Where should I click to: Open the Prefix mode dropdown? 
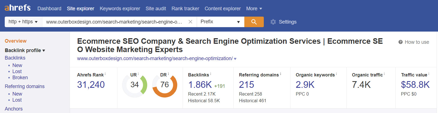pos(221,22)
